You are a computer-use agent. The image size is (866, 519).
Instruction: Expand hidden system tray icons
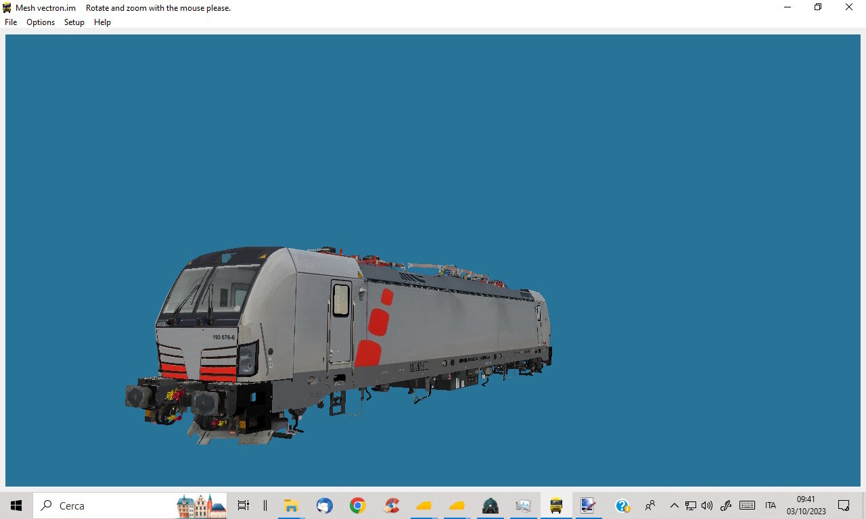(x=675, y=505)
